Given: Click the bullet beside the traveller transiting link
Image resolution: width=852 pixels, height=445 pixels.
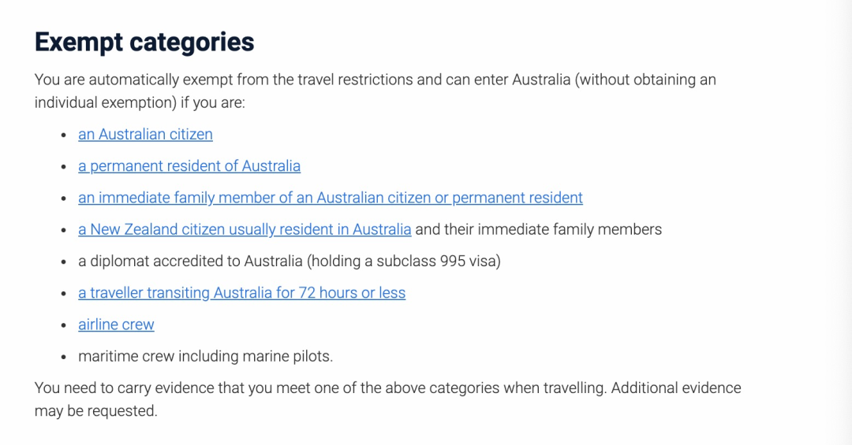Looking at the screenshot, I should click(x=64, y=294).
